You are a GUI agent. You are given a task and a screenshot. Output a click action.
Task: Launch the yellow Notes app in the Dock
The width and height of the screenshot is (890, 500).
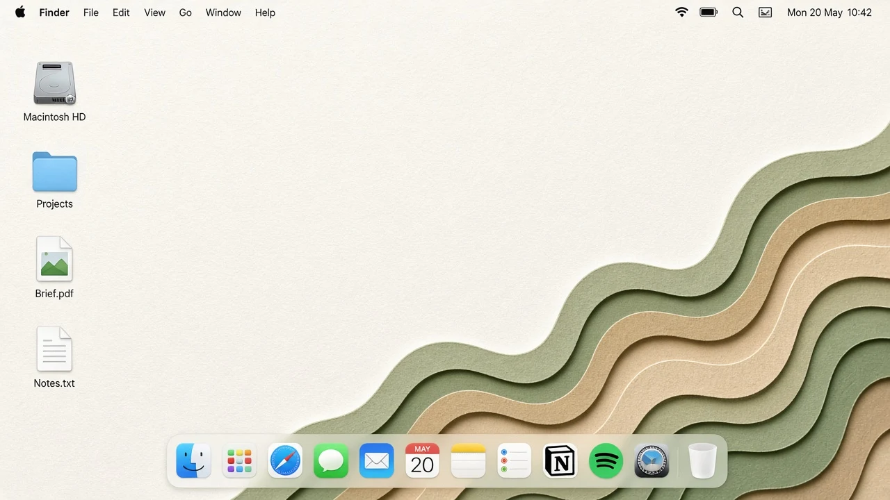click(469, 460)
